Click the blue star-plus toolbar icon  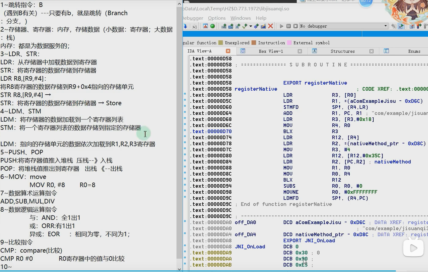tap(256, 26)
